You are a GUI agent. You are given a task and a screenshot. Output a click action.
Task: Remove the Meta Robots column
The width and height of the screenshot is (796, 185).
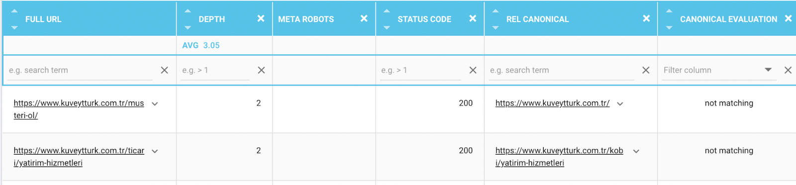tap(364, 18)
